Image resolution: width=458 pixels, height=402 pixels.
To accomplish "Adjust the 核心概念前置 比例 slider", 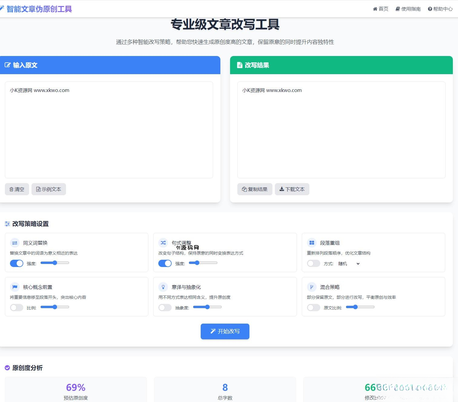I will (55, 307).
